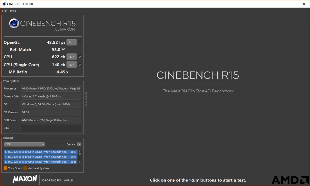Click the brown Identical System swatch
The width and height of the screenshot is (310, 186).
[25, 168]
